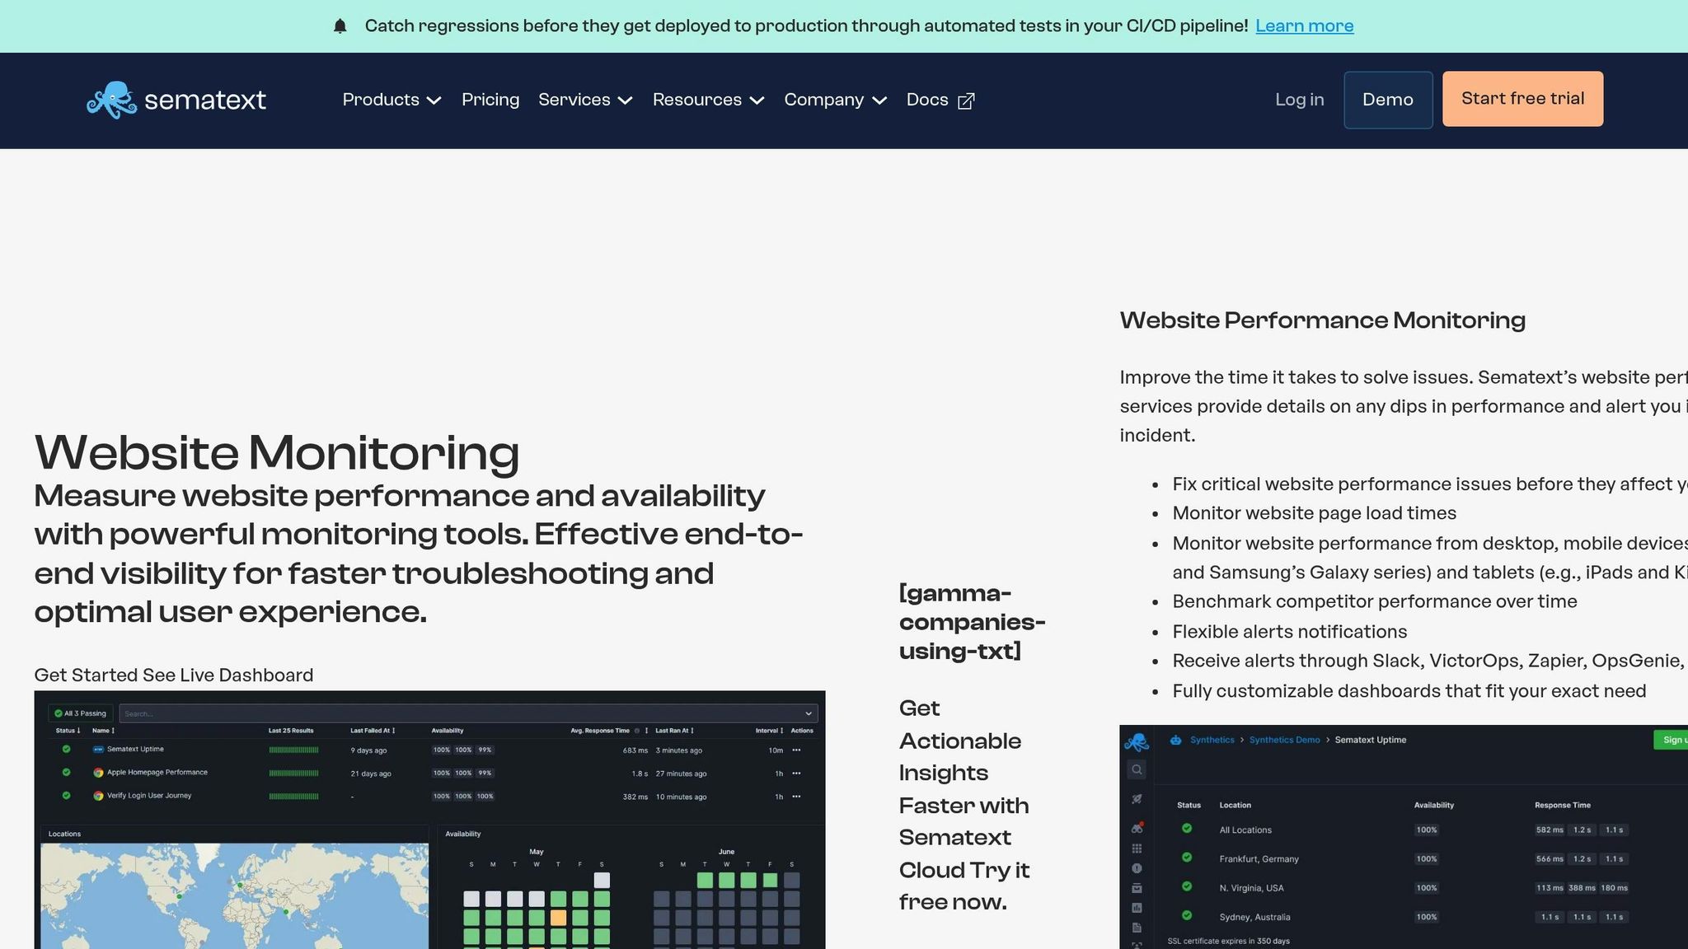Click the apps grid icon in the uptime sidebar
This screenshot has height=949, width=1688.
click(1137, 848)
